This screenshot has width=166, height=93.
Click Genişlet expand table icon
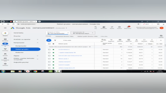click(144, 40)
